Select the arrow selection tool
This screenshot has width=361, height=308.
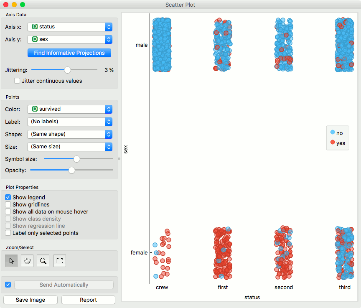pyautogui.click(x=11, y=261)
